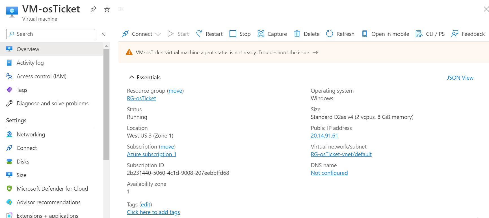Image resolution: width=489 pixels, height=218 pixels.
Task: Focus the sidebar Search field
Action: 51,34
